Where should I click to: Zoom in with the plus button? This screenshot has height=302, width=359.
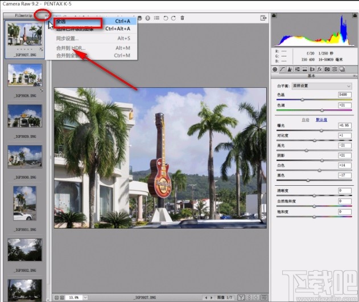62,297
